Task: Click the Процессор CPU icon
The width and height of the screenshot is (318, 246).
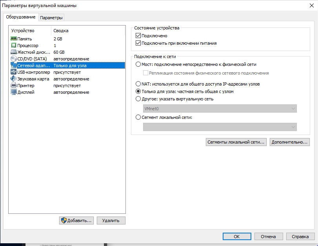Action: pos(14,45)
